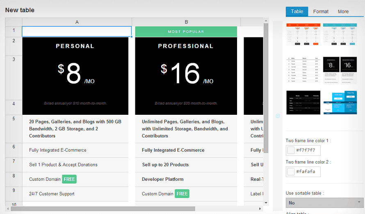Select the plain white data table theme

[303, 68]
